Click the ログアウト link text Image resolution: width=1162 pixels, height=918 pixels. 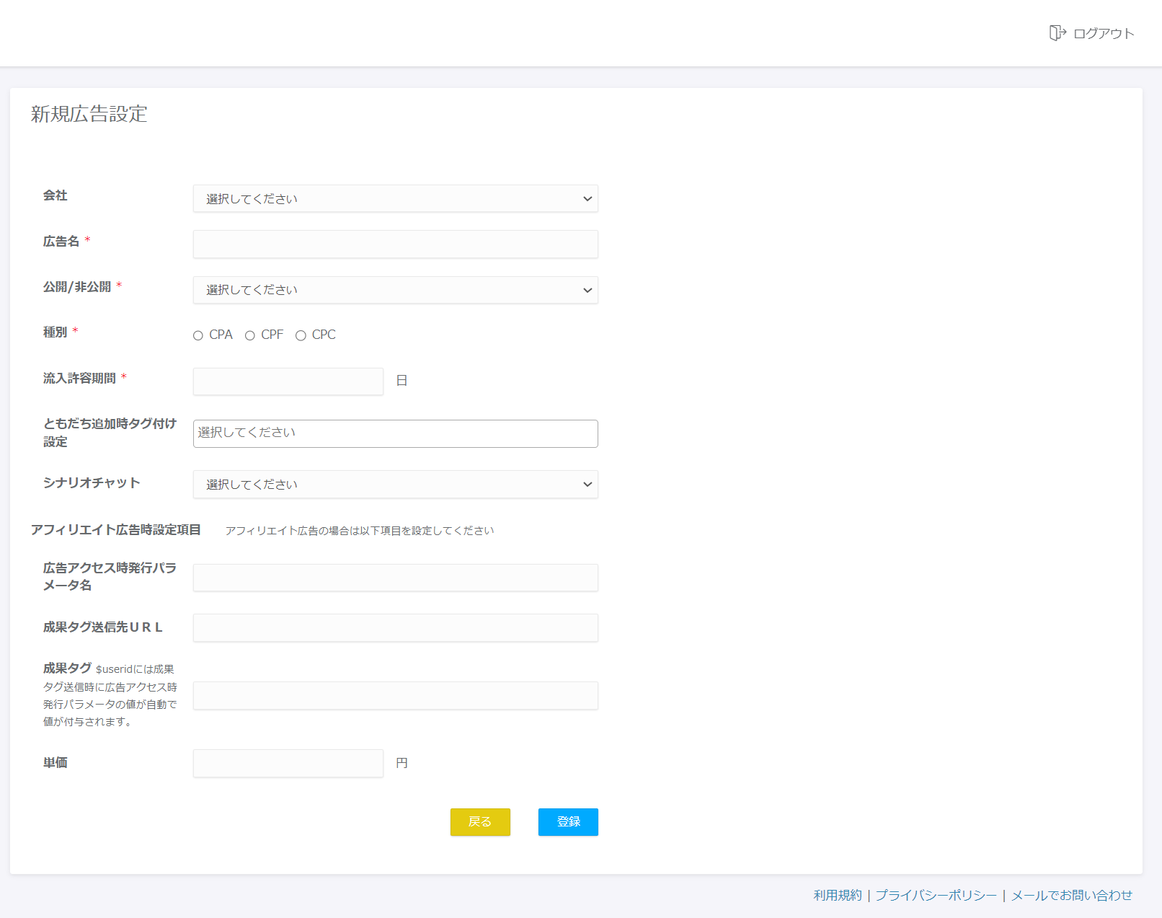pyautogui.click(x=1104, y=33)
